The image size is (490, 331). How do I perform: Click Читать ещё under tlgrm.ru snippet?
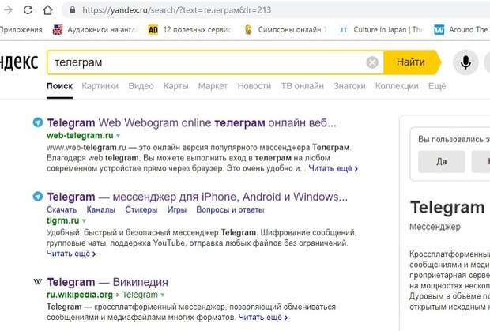(71, 254)
